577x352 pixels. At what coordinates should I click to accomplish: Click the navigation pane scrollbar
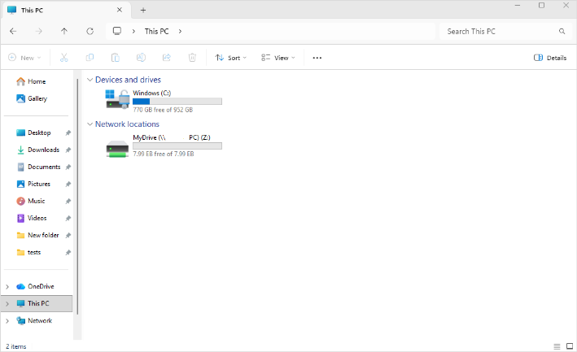click(77, 197)
